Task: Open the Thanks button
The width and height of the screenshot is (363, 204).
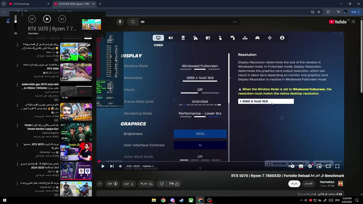Action: [113, 184]
